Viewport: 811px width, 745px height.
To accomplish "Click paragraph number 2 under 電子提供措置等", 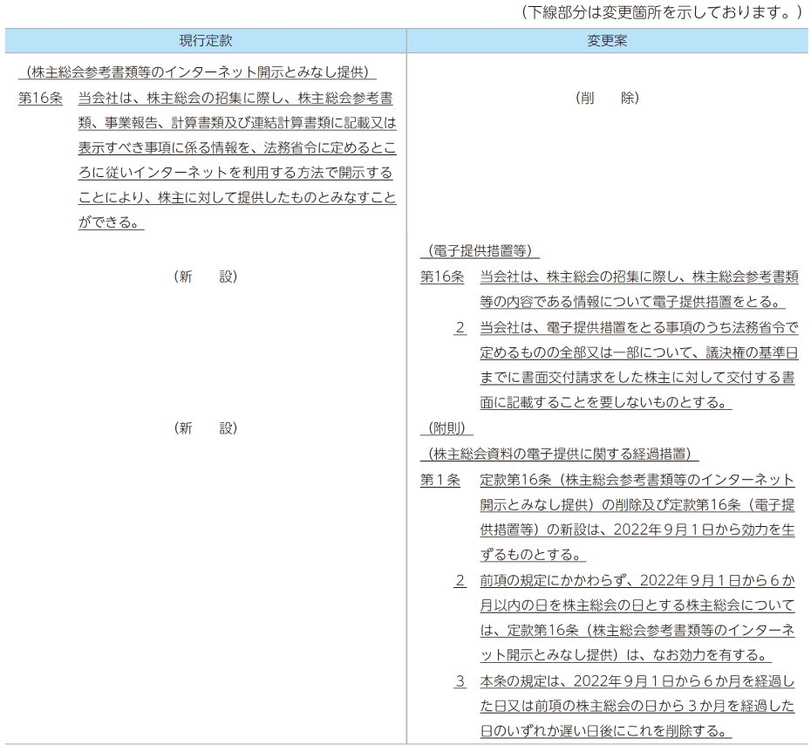I will pos(460,328).
